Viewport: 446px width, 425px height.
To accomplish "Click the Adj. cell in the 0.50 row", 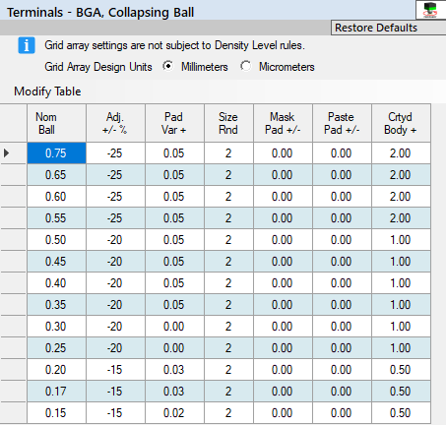I will [x=115, y=240].
